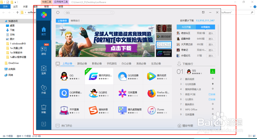Select the 生活必备 category tab
Image resolution: width=257 pixels, height=139 pixels.
click(x=156, y=63)
